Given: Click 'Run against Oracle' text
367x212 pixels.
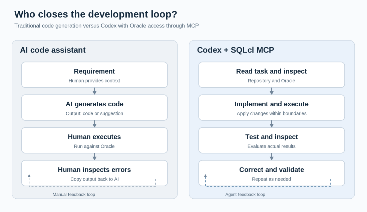Looking at the screenshot, I should coord(94,146).
